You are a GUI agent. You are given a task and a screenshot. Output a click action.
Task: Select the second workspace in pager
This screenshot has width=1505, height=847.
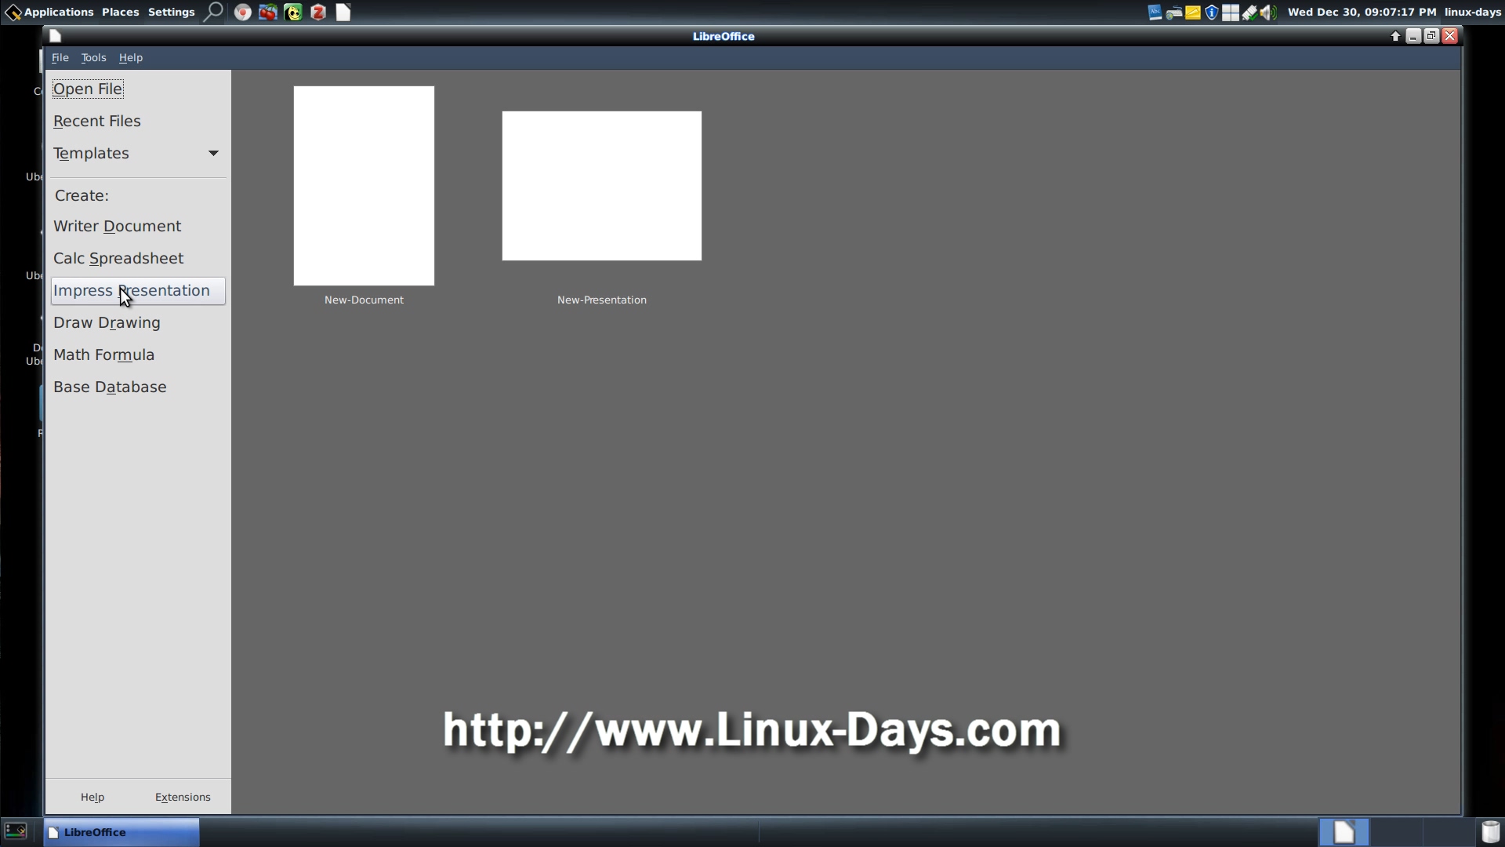point(1397,831)
